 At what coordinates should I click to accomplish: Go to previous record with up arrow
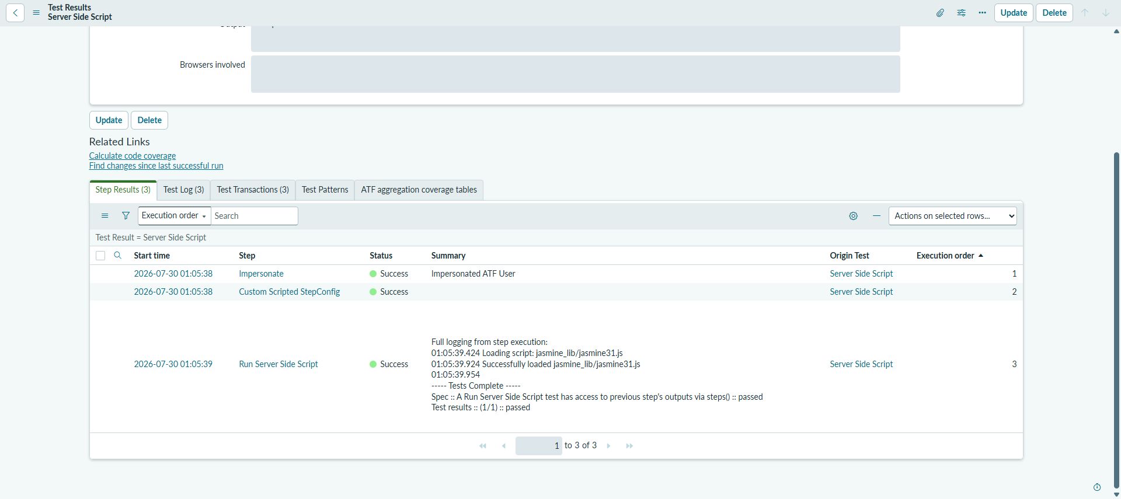[x=1085, y=13]
